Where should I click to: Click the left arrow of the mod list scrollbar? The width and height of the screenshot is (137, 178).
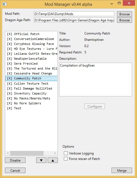pyautogui.click(x=8, y=153)
